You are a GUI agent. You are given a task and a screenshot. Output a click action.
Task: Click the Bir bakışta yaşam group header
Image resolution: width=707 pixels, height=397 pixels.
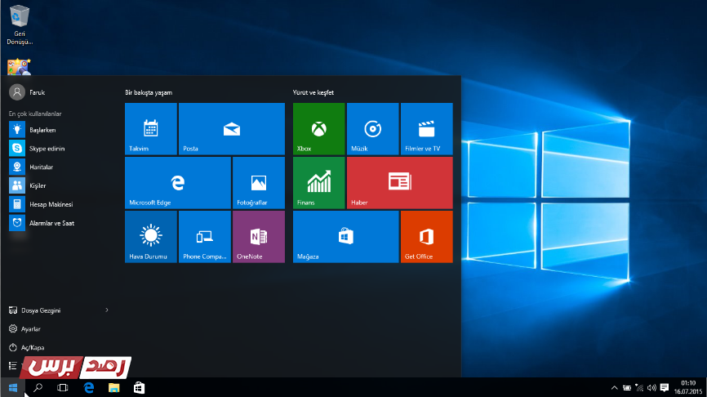click(149, 92)
